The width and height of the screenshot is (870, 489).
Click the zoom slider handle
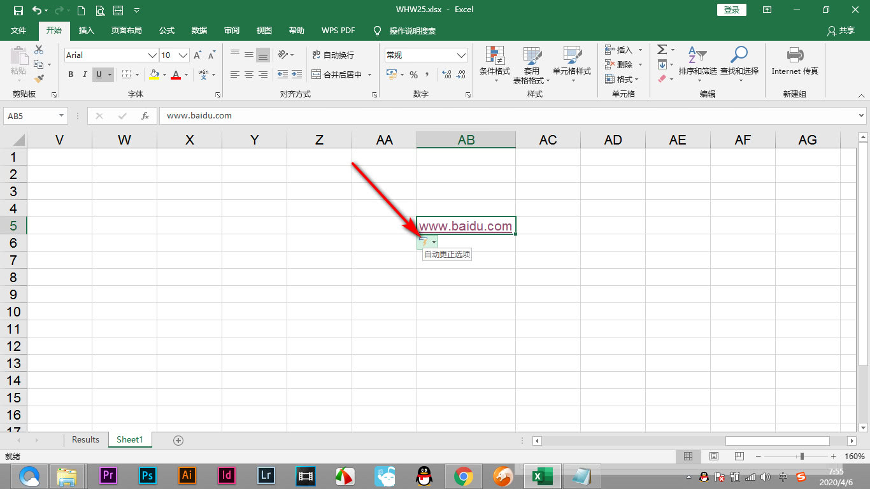click(x=802, y=457)
